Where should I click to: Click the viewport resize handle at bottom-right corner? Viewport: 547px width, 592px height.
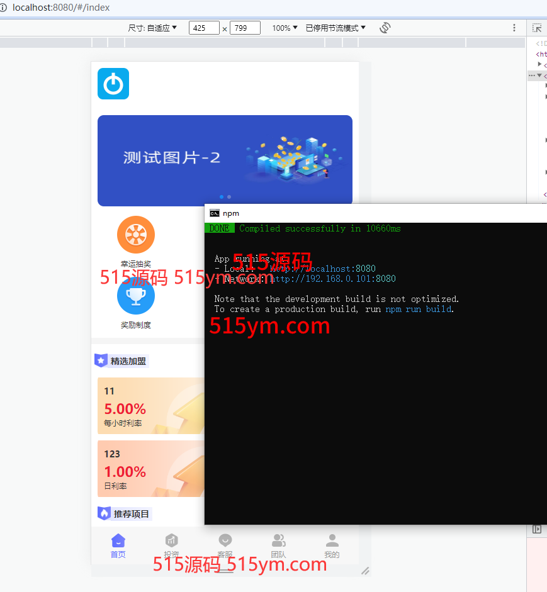point(365,571)
